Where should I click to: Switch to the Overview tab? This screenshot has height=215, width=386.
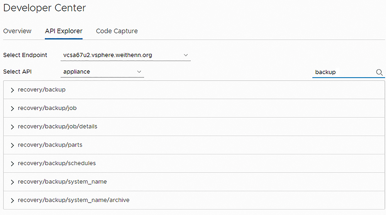[x=17, y=31]
